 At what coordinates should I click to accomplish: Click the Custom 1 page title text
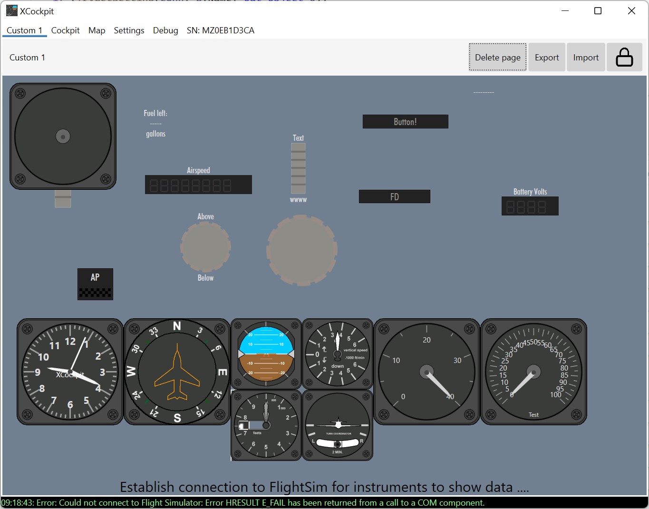click(x=27, y=58)
